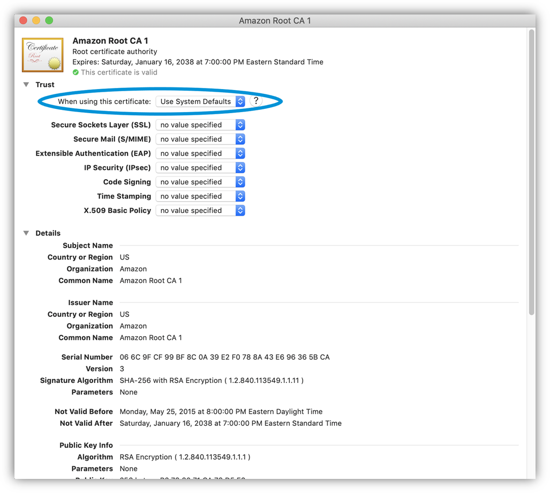Open the 'When using this certificate' dropdown

coord(200,101)
